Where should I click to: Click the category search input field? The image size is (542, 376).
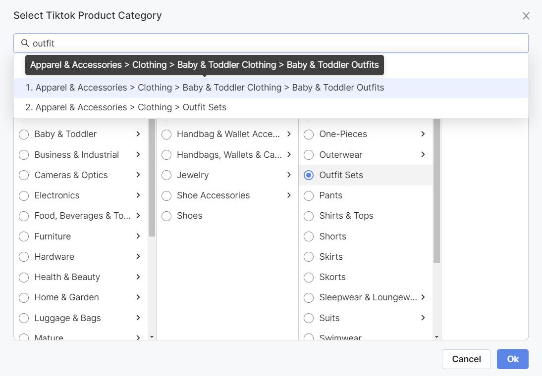coord(271,43)
